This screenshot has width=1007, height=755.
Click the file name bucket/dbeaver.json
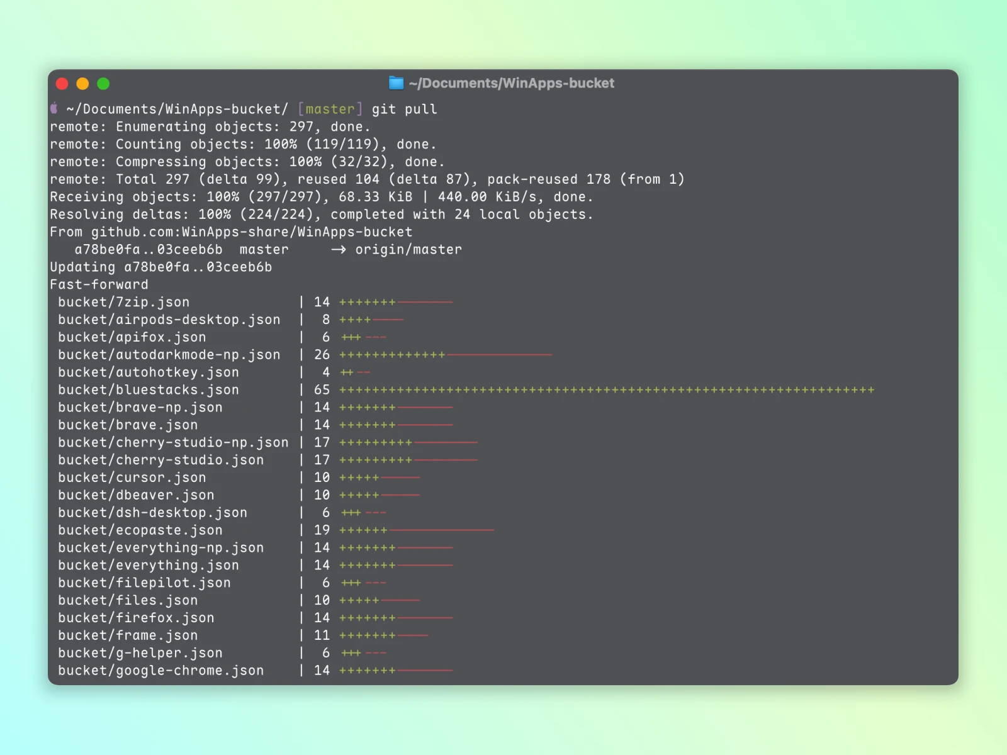136,495
